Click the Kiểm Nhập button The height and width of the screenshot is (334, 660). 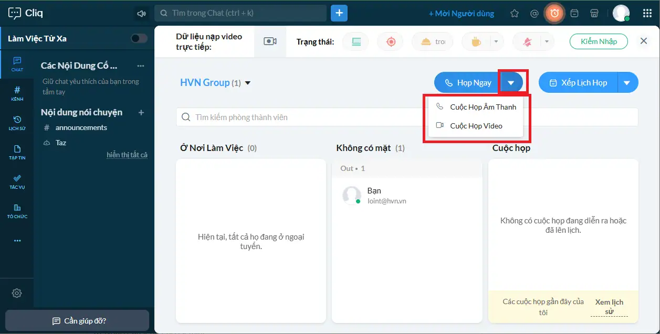click(598, 41)
